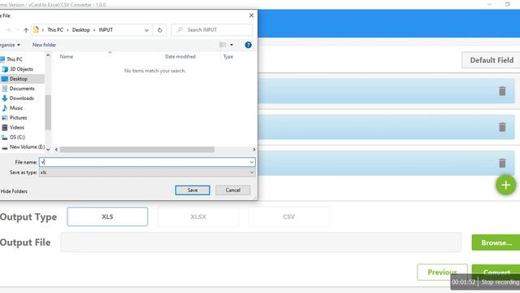Click the Default Field button
This screenshot has width=520, height=293.
click(491, 60)
